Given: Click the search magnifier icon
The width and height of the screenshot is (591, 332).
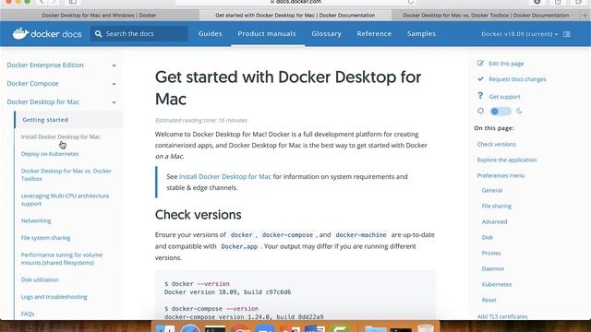Looking at the screenshot, I should coord(99,34).
